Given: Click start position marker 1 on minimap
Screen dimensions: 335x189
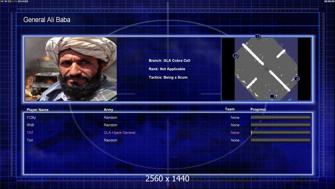Looking at the screenshot, I should 257,37.
